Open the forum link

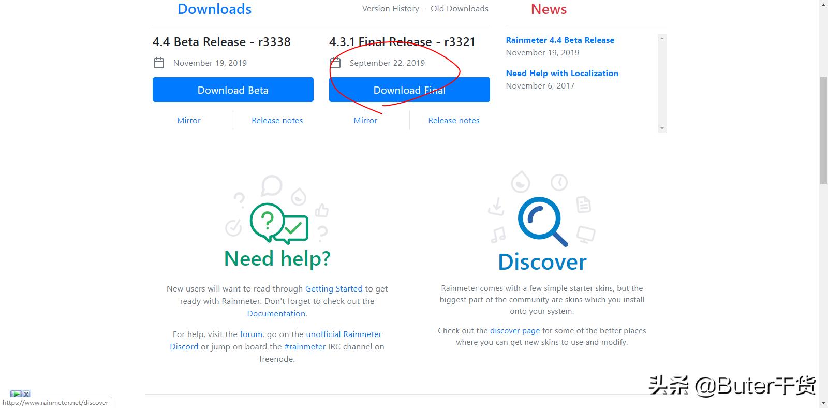pos(252,334)
